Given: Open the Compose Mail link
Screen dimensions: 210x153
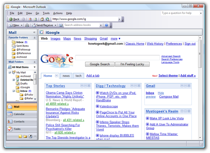Looking at the screenshot, I should tap(169, 97).
